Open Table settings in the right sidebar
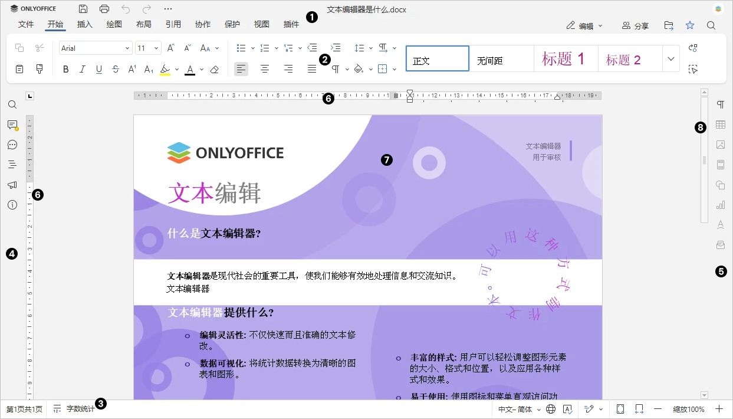 pos(720,125)
